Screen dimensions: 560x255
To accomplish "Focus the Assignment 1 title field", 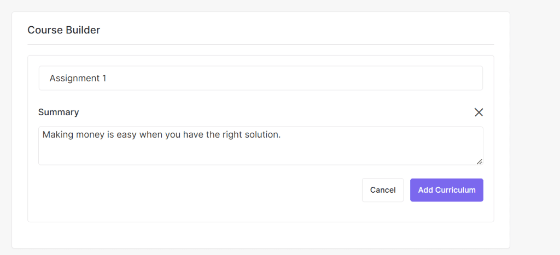I will point(260,78).
